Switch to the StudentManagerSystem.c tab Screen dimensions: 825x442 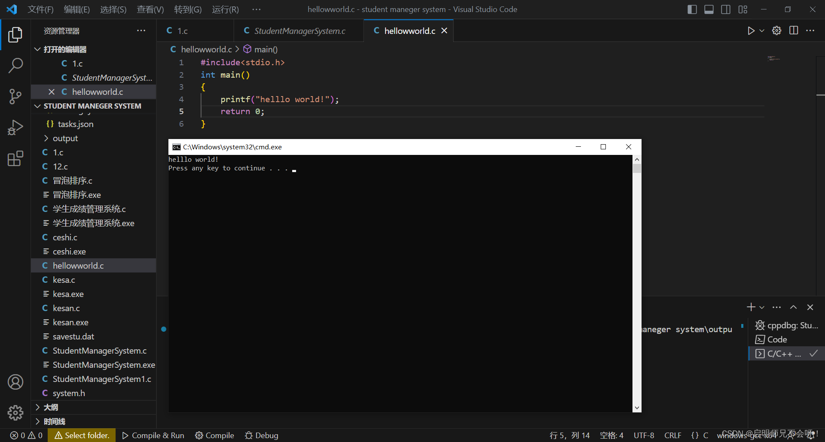(x=299, y=30)
